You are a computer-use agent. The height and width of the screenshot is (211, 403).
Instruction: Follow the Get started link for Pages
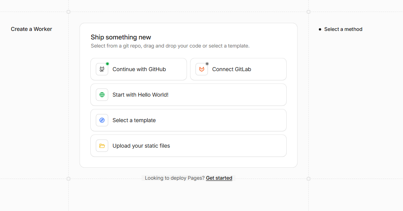(x=219, y=178)
